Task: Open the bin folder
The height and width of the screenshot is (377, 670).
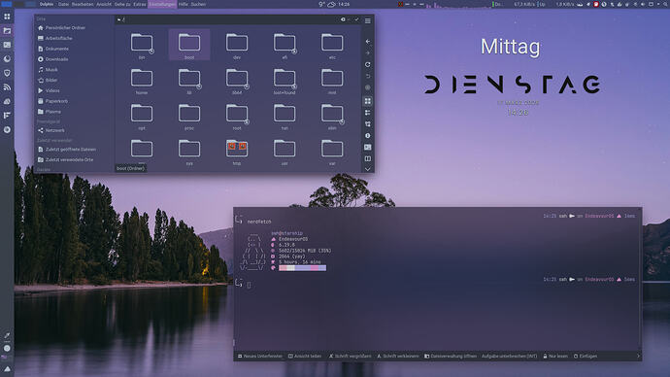Action: coord(142,46)
